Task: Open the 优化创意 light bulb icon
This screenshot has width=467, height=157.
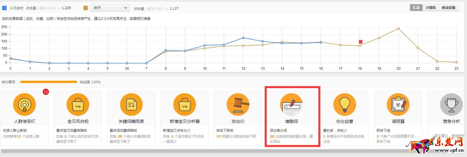Action: (345, 104)
